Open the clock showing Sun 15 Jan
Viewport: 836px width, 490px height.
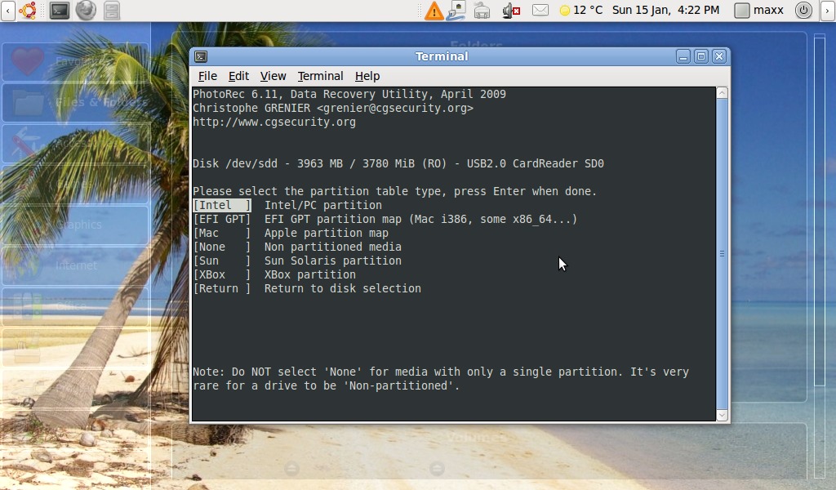pos(665,10)
